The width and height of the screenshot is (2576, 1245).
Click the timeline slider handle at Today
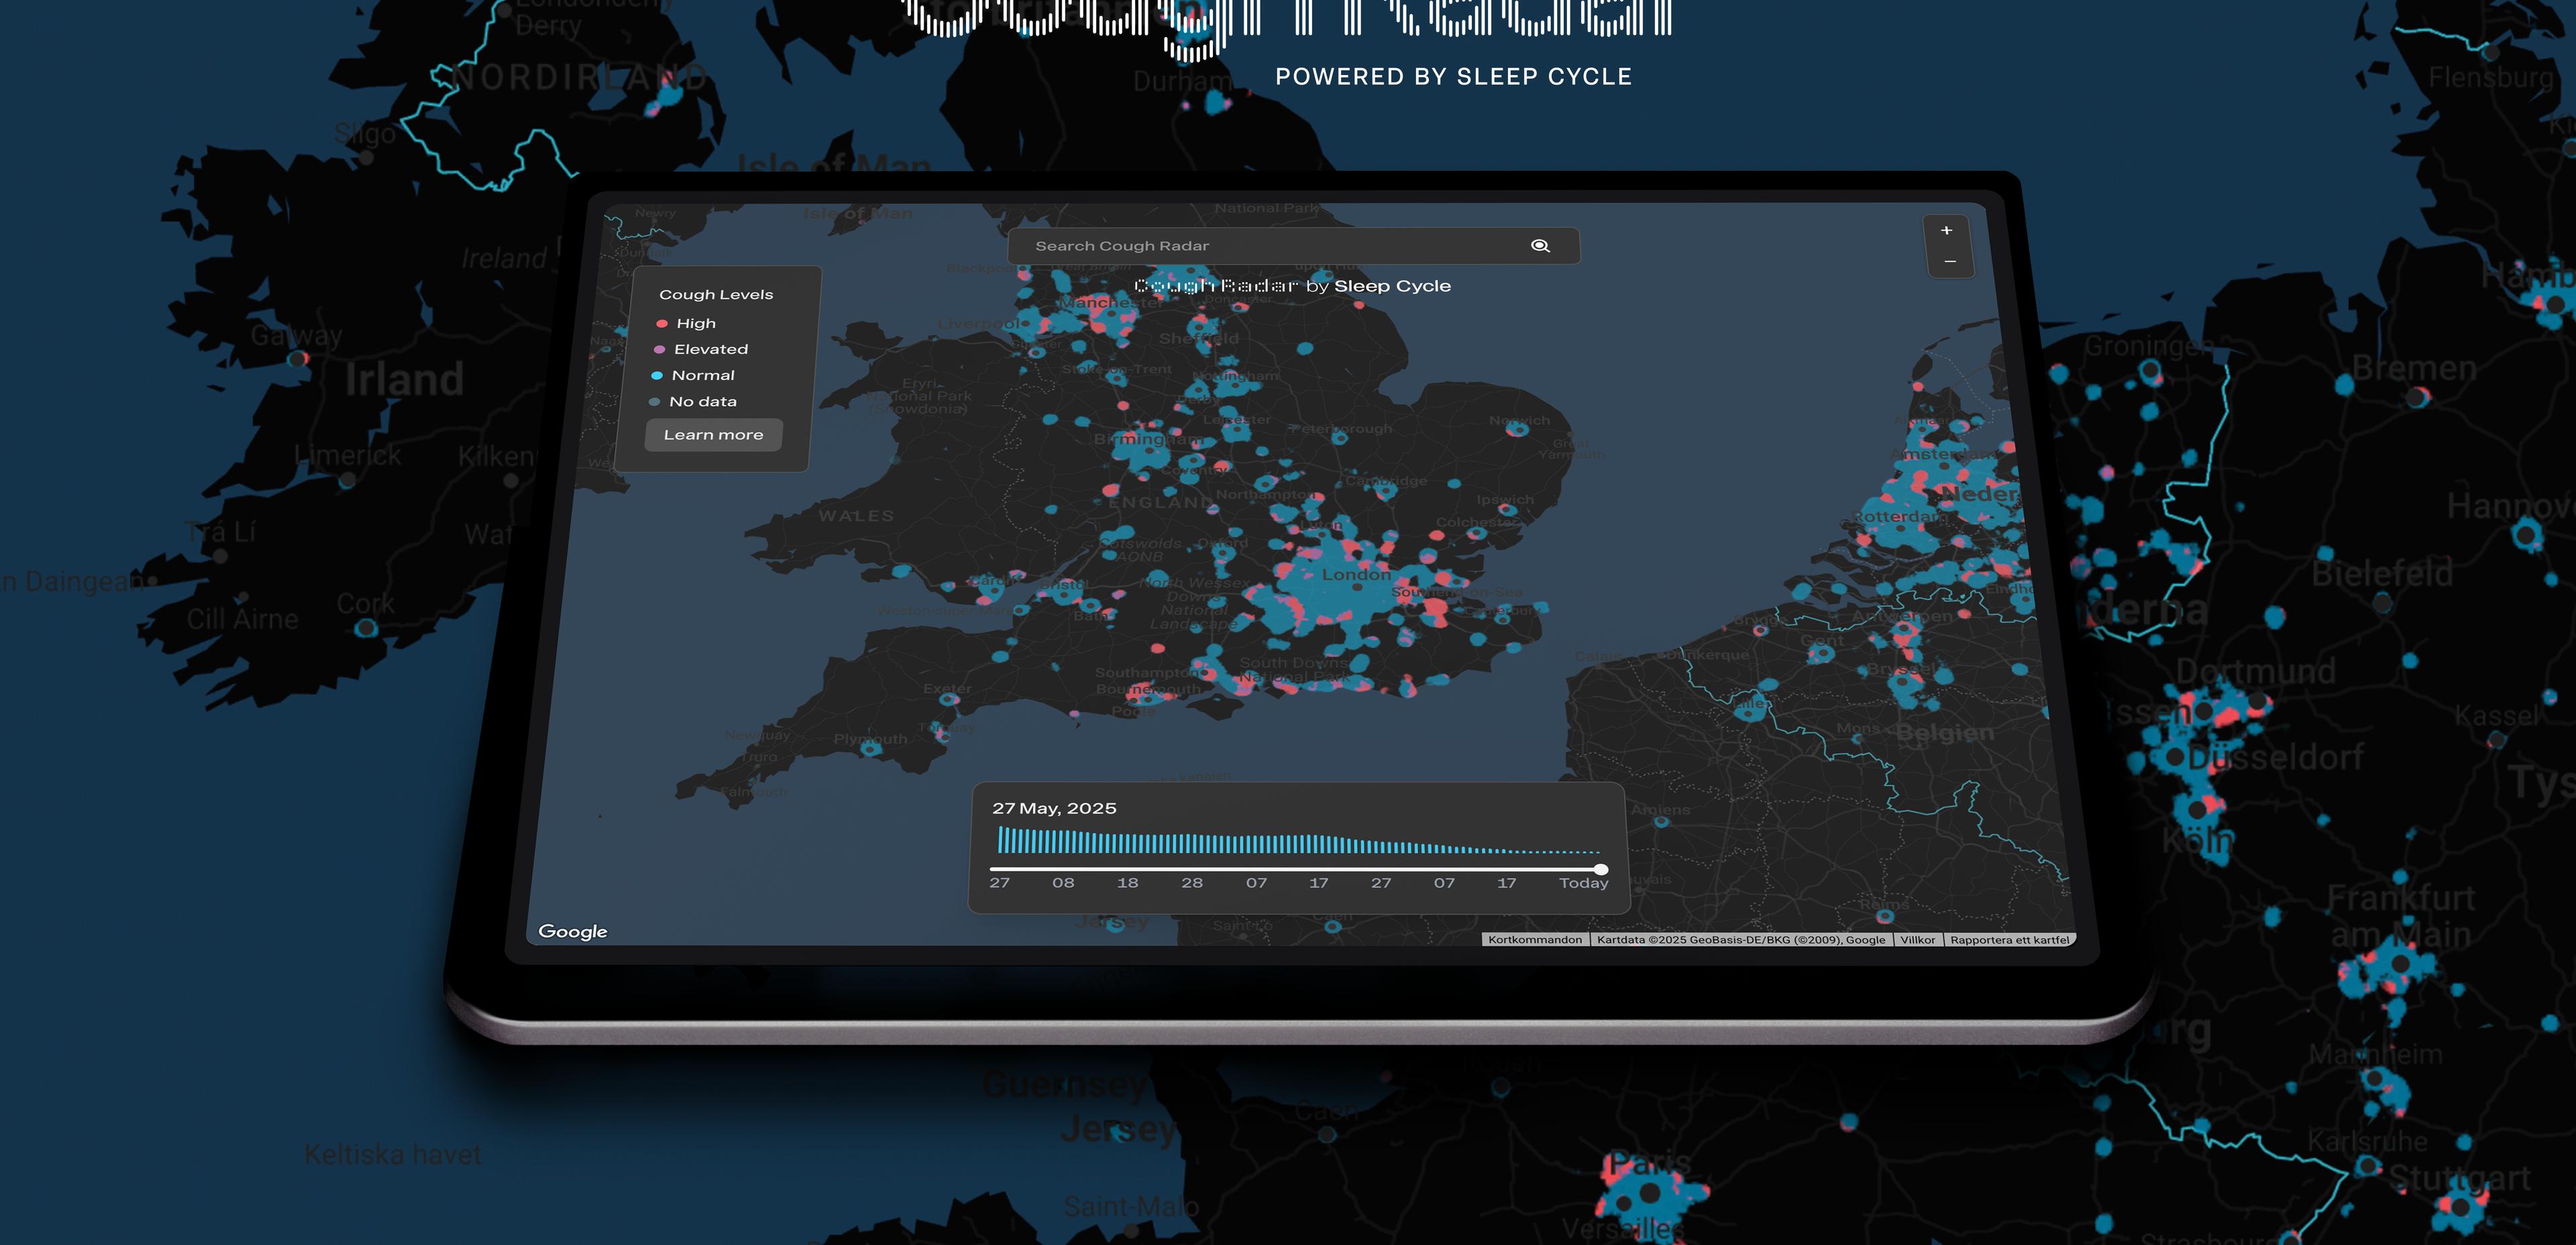[1601, 870]
